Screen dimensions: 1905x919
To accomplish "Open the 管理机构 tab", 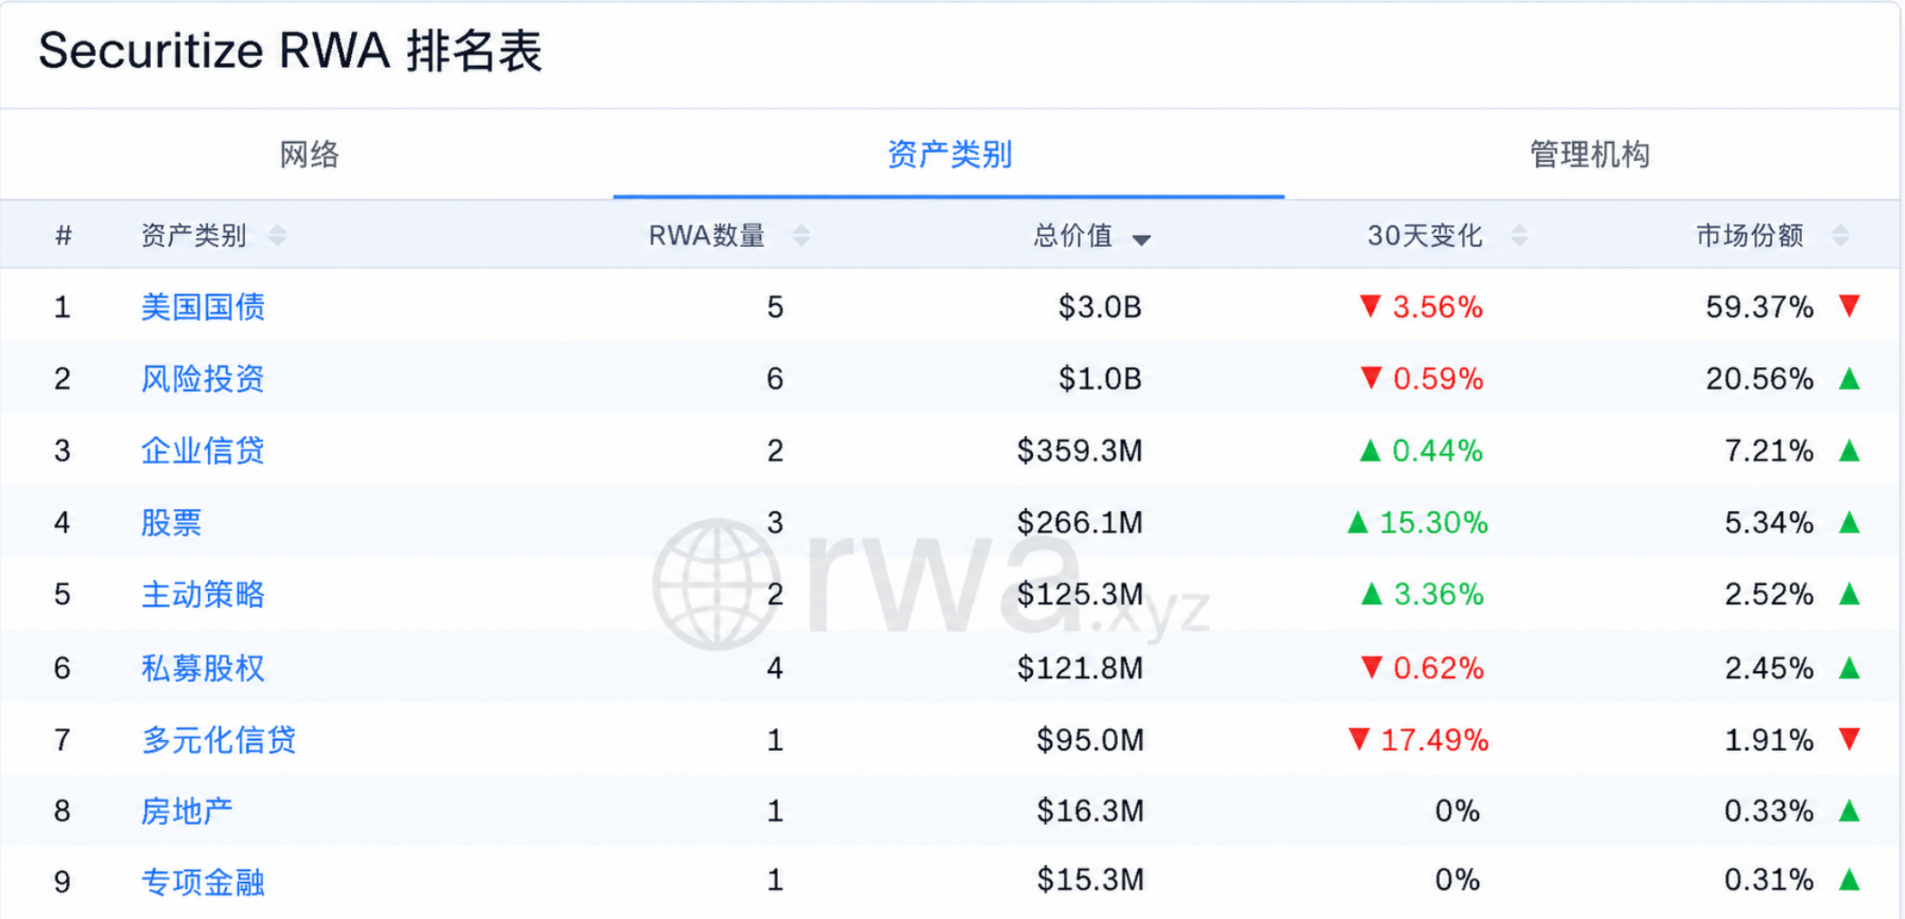I will pyautogui.click(x=1589, y=155).
